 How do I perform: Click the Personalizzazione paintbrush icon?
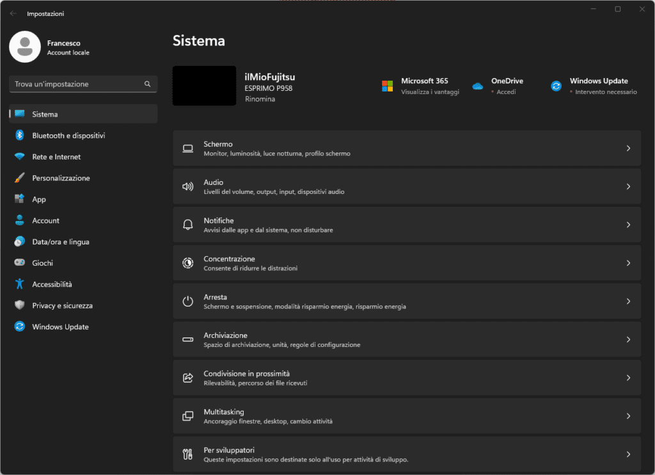[20, 178]
